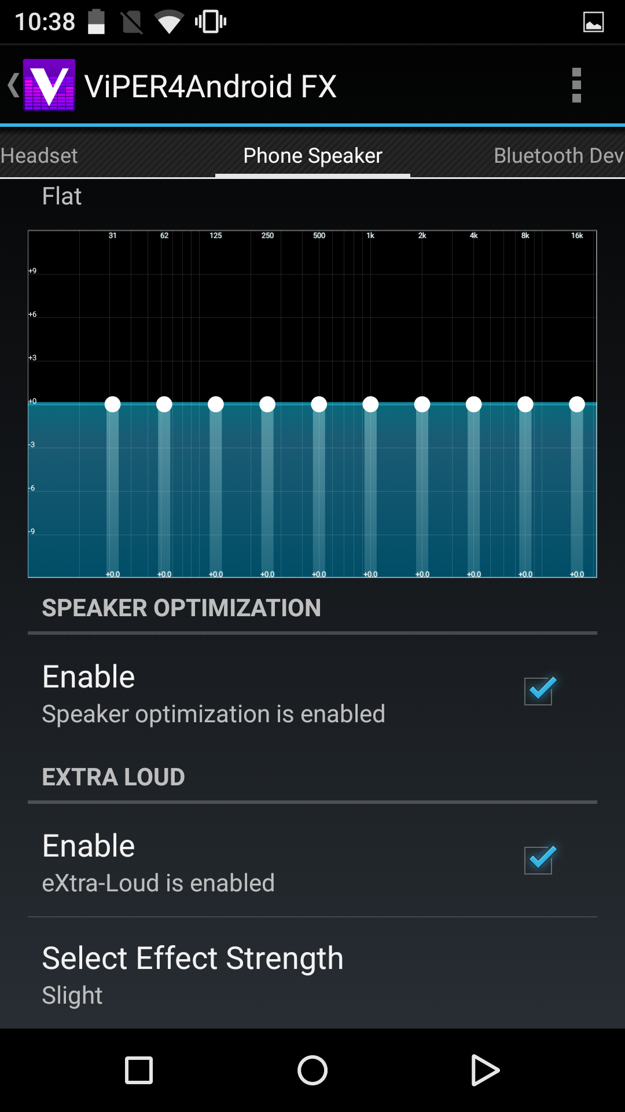Disable the Speaker Optimization checkbox
Image resolution: width=625 pixels, height=1112 pixels.
tap(539, 691)
